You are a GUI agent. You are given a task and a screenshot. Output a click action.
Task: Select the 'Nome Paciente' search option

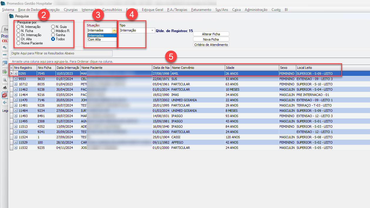[x=19, y=43]
